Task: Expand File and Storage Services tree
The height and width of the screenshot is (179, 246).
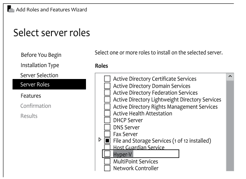Action: (x=100, y=139)
